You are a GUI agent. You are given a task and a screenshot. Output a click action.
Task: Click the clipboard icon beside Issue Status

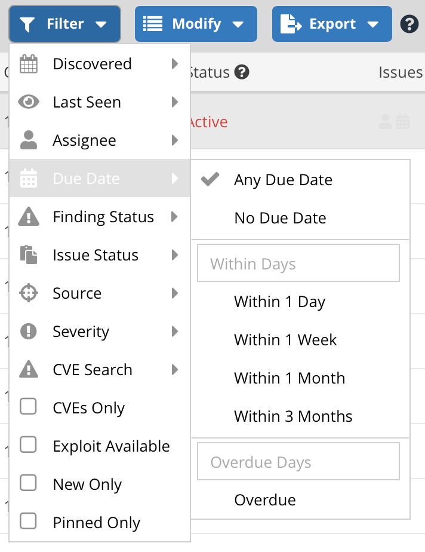29,255
